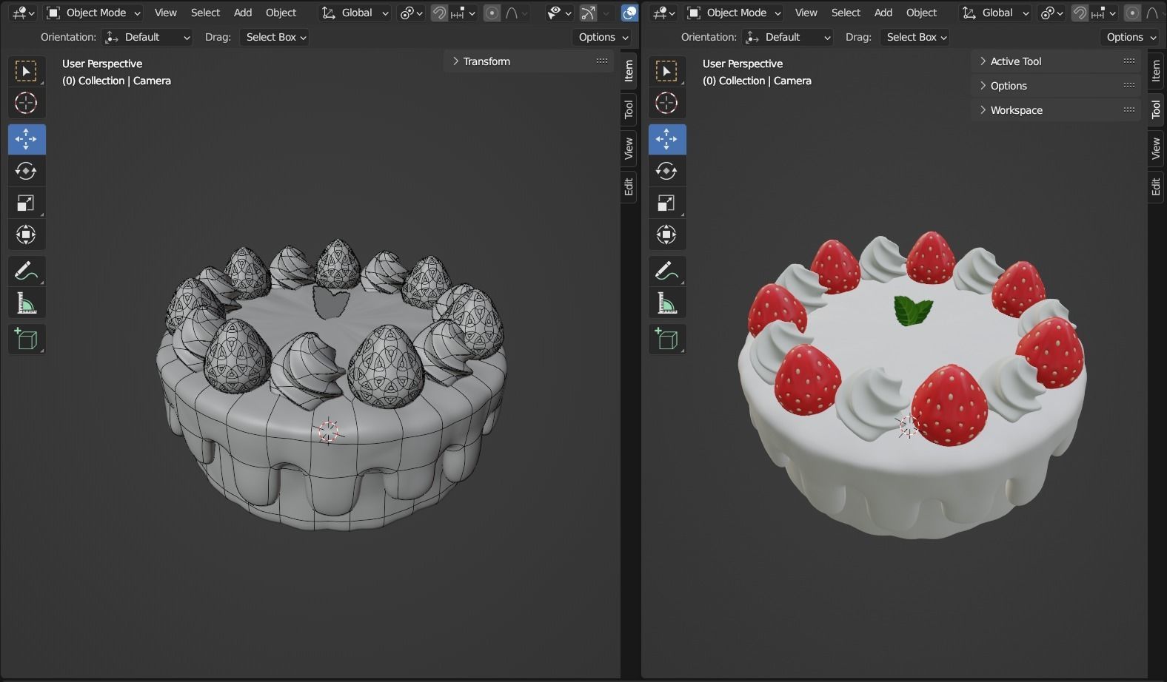The width and height of the screenshot is (1167, 682).
Task: Open Options dropdown in left viewport
Action: point(603,37)
